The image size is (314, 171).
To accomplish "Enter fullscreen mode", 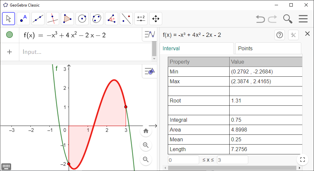I will coord(302,159).
